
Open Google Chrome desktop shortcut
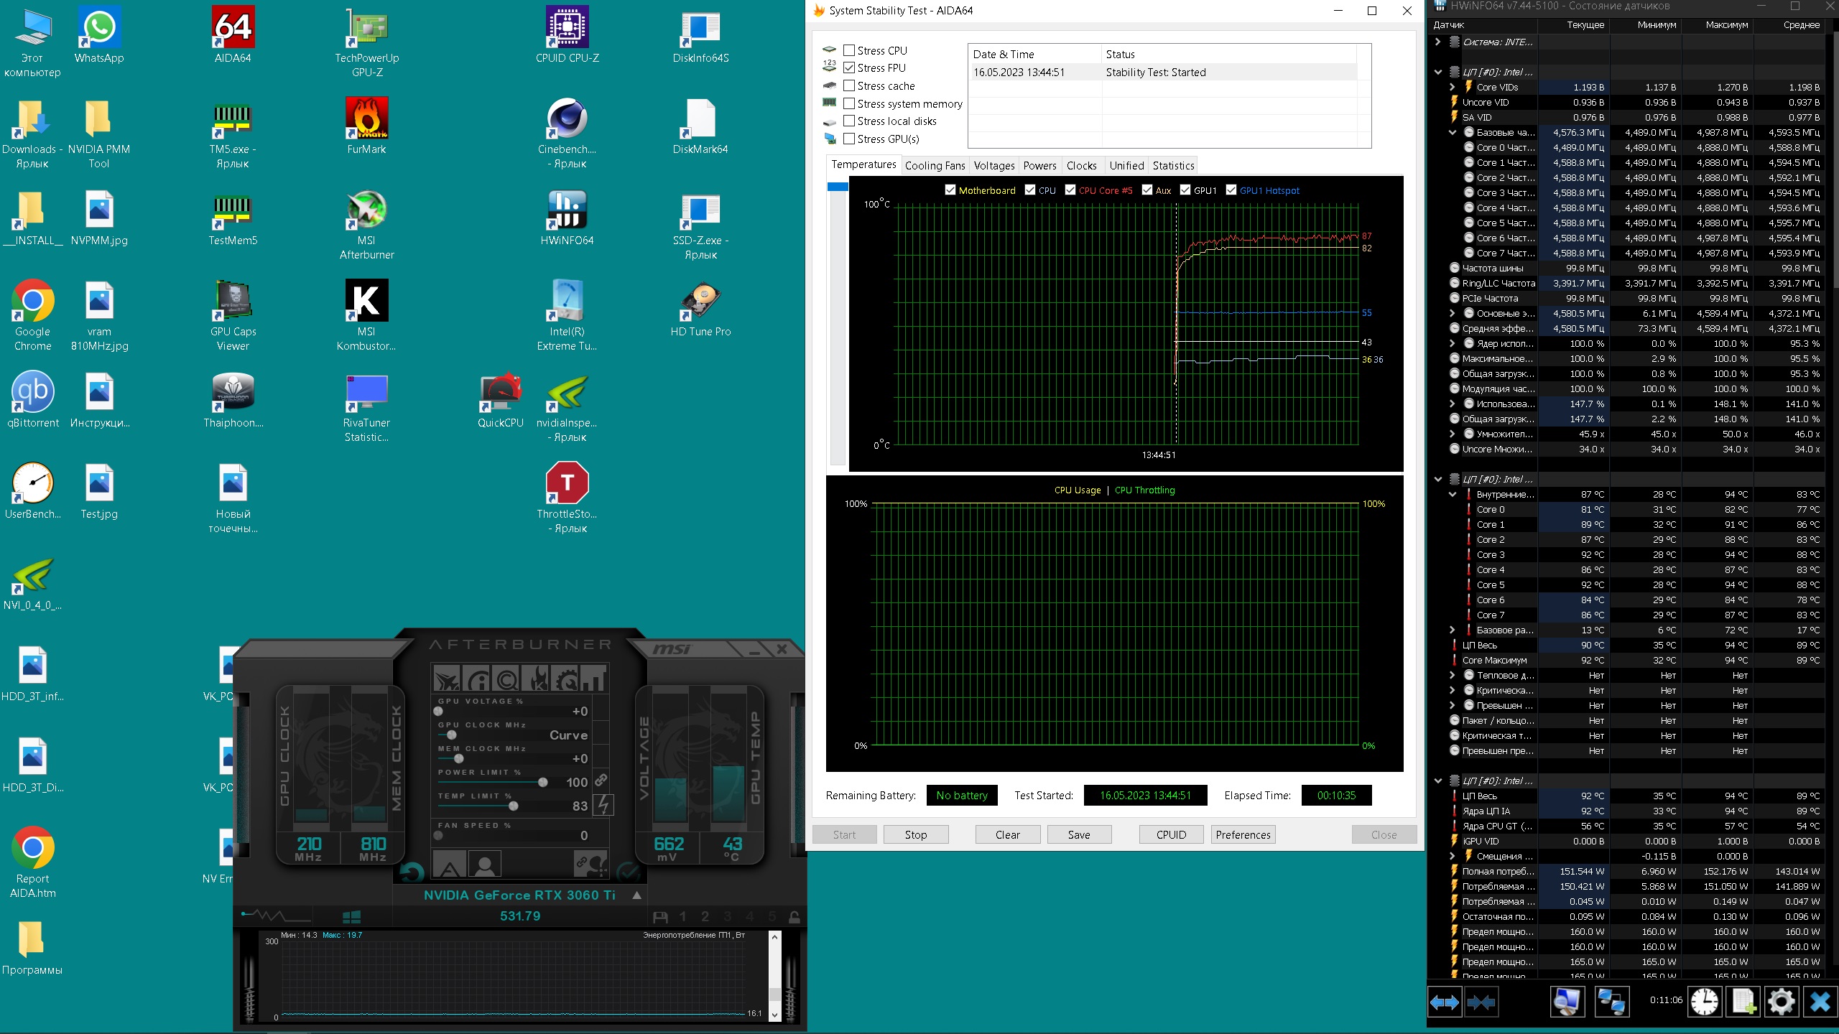(x=32, y=315)
